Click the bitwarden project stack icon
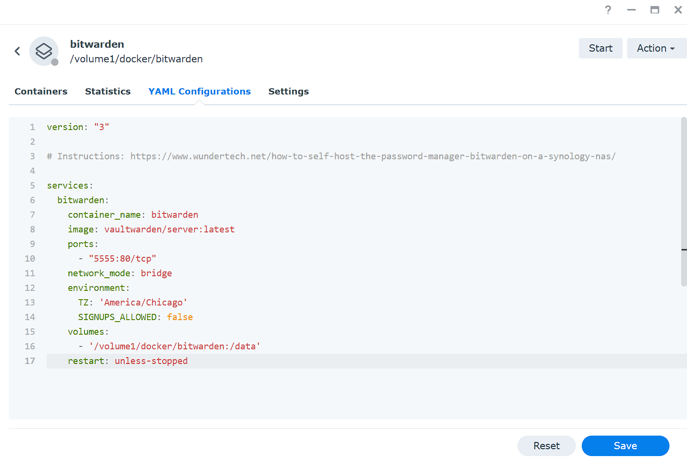This screenshot has width=687, height=459. pyautogui.click(x=43, y=50)
